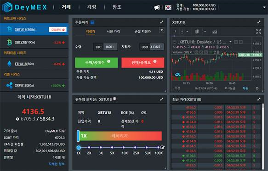268x171 pixels.
Task: Open the 자세한 정보 link
Action: pyautogui.click(x=57, y=164)
